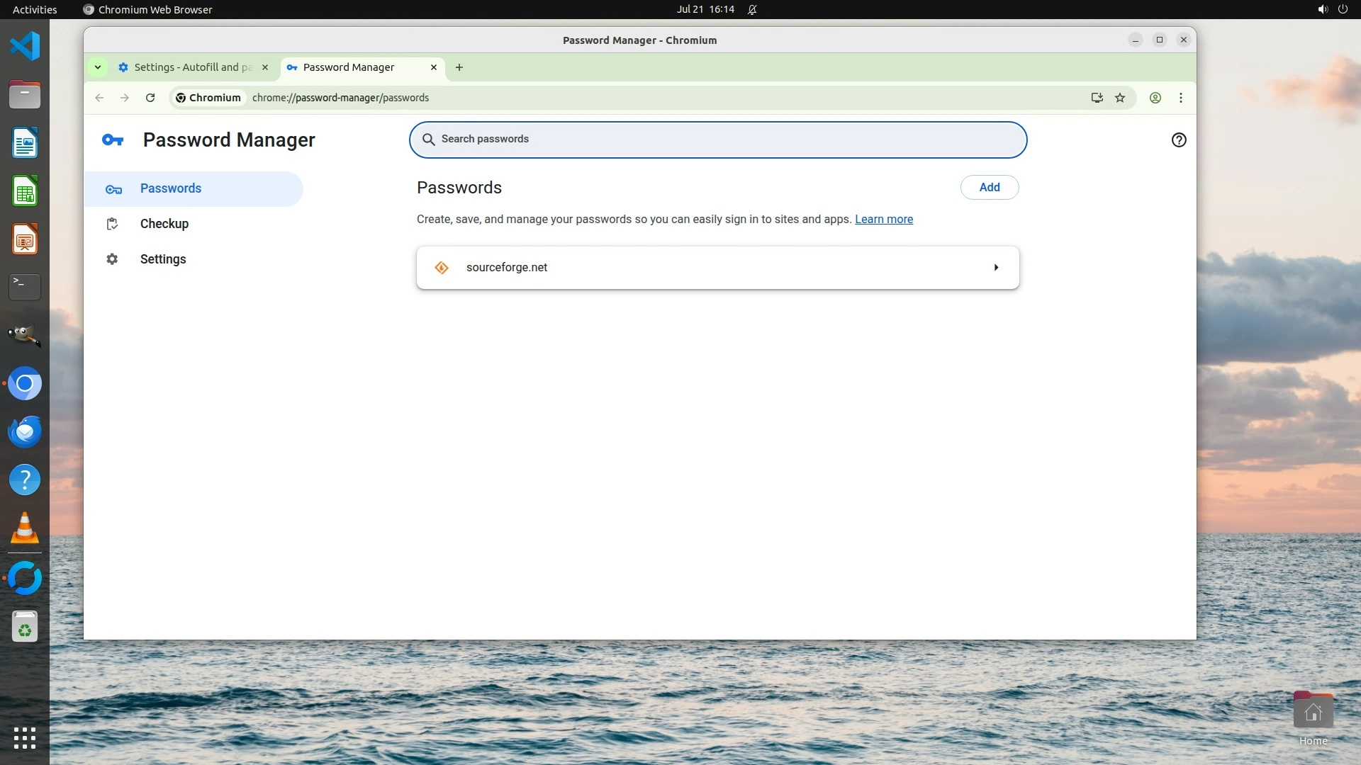
Task: Open Settings in the sidebar
Action: click(x=162, y=259)
